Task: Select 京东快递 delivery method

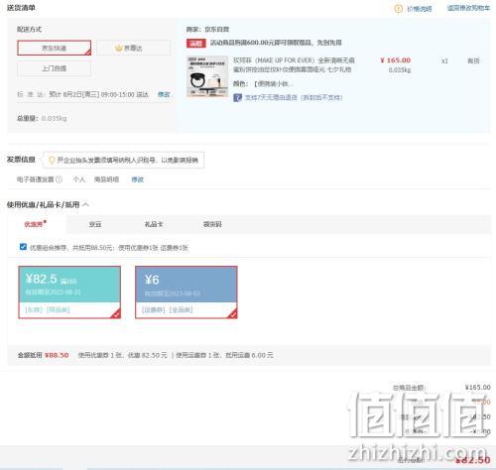Action: coord(55,48)
